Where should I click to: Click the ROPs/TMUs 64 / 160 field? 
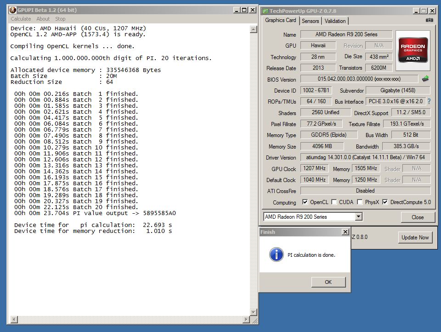tap(316, 101)
